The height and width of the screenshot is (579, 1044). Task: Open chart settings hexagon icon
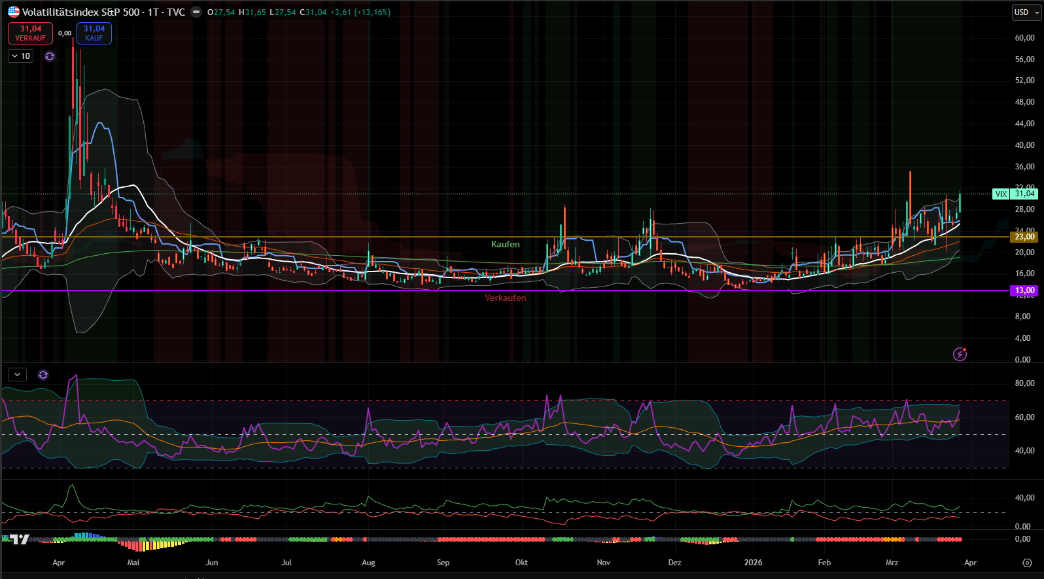tap(1027, 563)
